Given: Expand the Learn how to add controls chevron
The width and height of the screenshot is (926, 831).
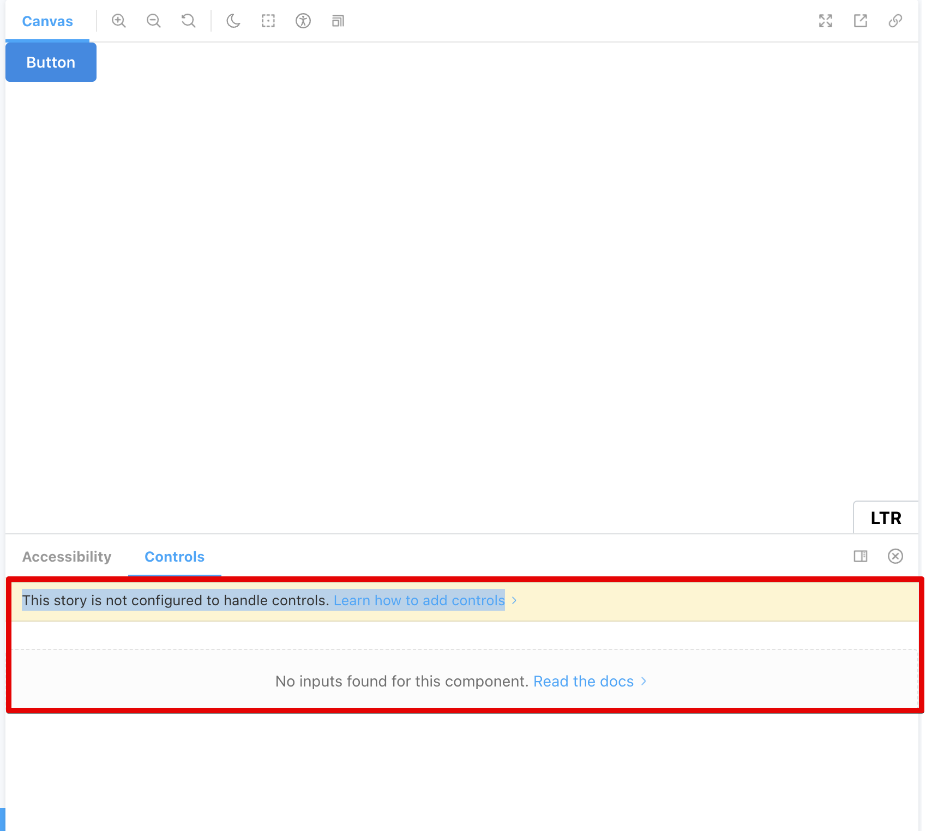Looking at the screenshot, I should [514, 600].
